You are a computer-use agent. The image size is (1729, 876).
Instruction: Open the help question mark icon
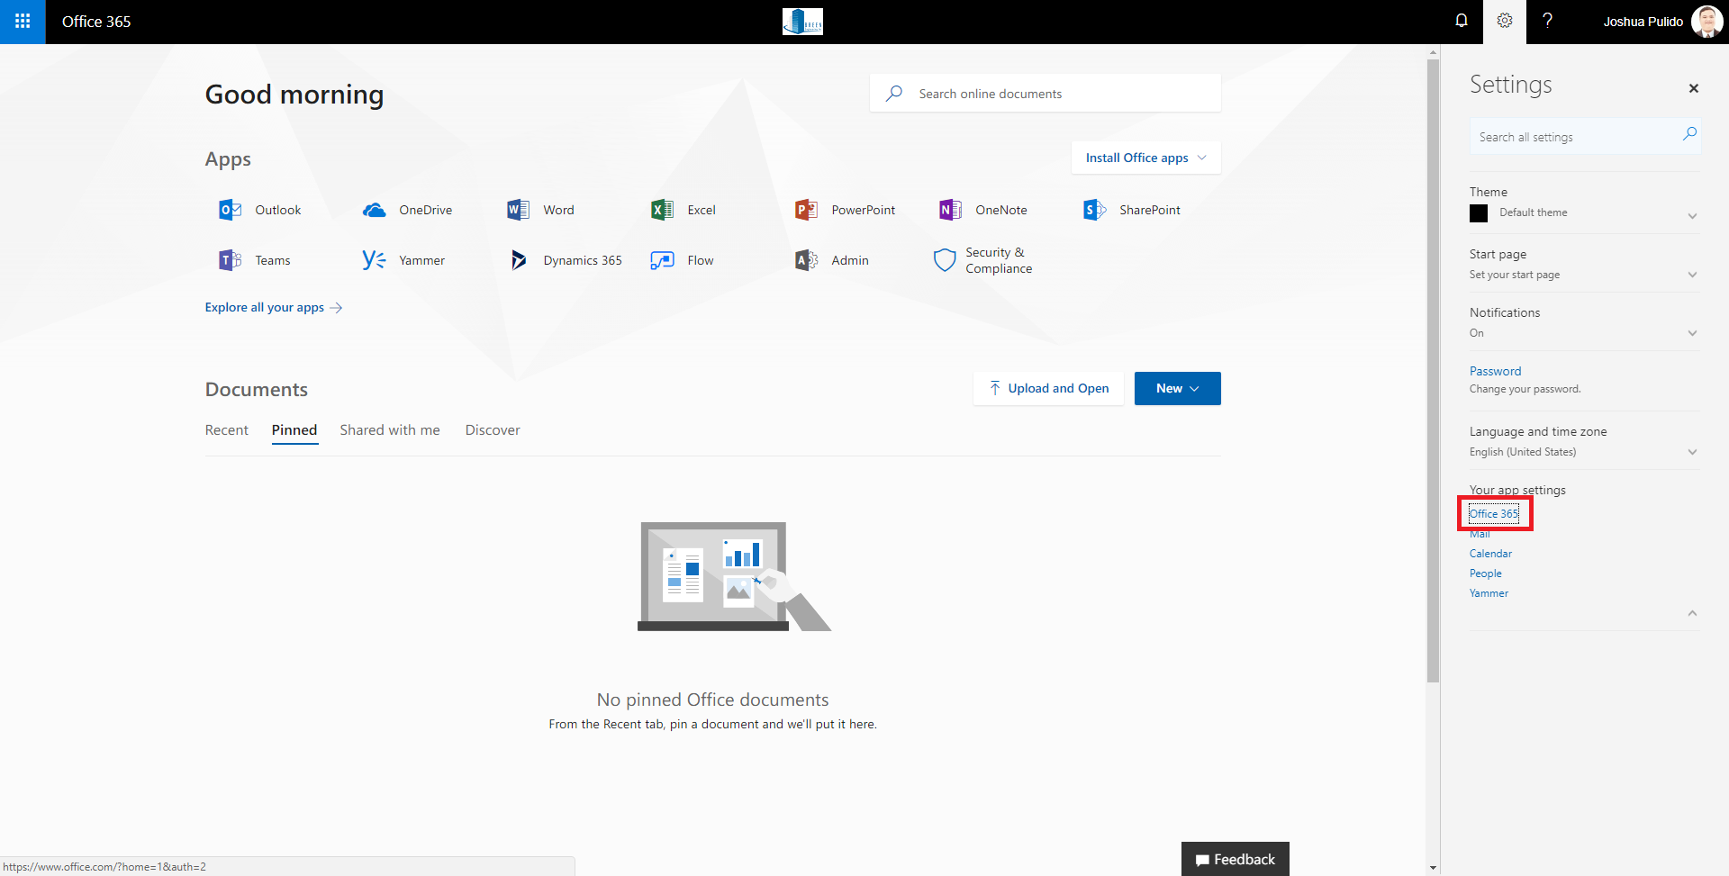[1547, 21]
